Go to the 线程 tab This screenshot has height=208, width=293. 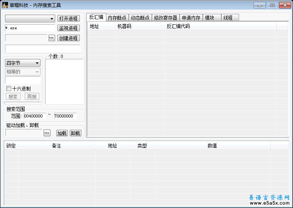(x=230, y=18)
